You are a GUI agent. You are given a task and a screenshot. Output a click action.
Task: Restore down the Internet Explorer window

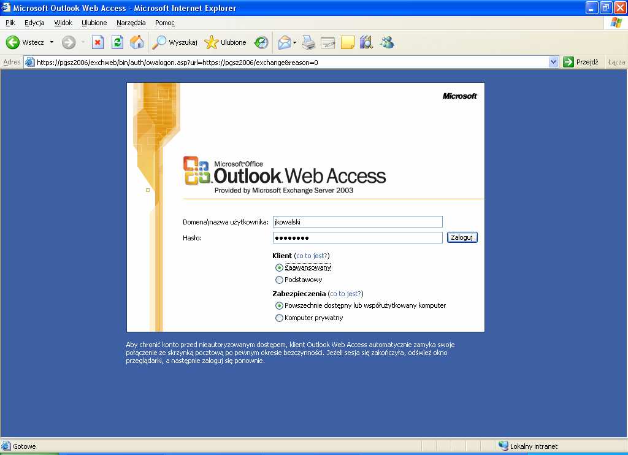(606, 7)
